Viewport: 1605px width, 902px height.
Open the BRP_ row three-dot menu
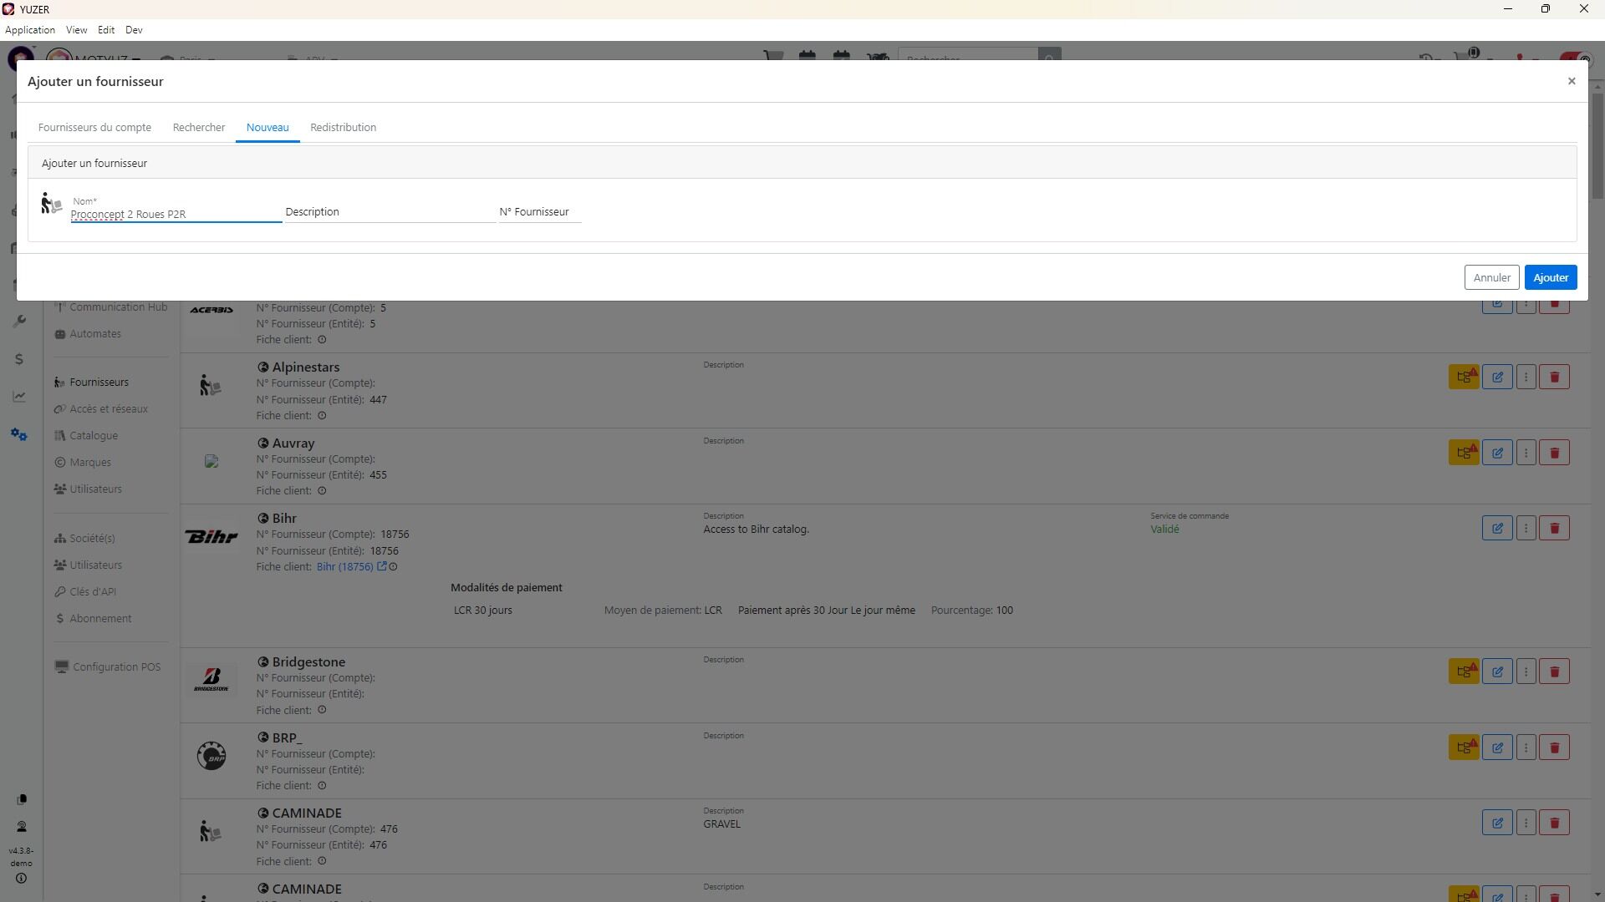(x=1526, y=747)
